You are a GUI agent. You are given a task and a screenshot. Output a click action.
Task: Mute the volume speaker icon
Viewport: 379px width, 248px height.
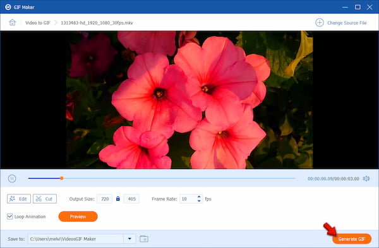(366, 179)
